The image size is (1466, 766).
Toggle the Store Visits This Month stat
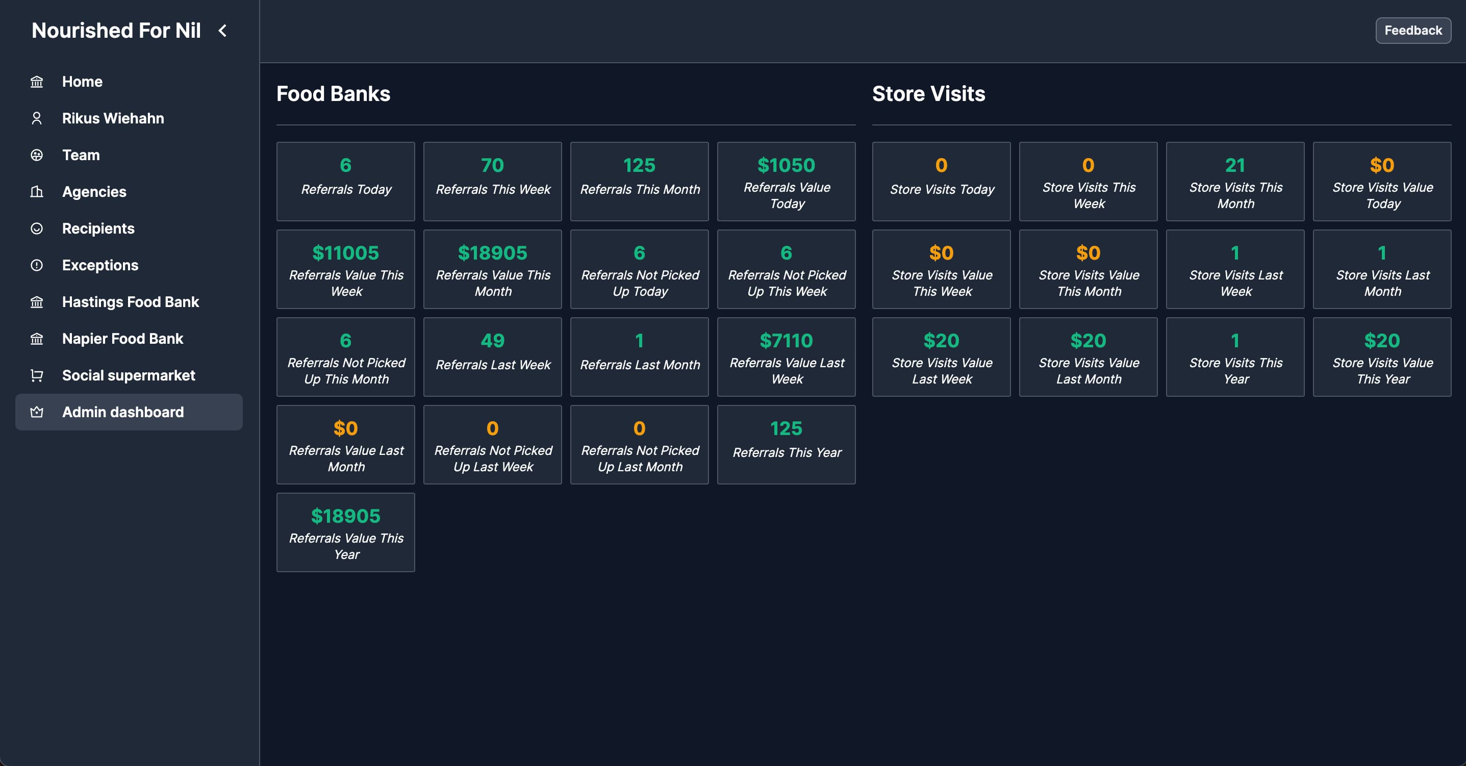pyautogui.click(x=1236, y=181)
